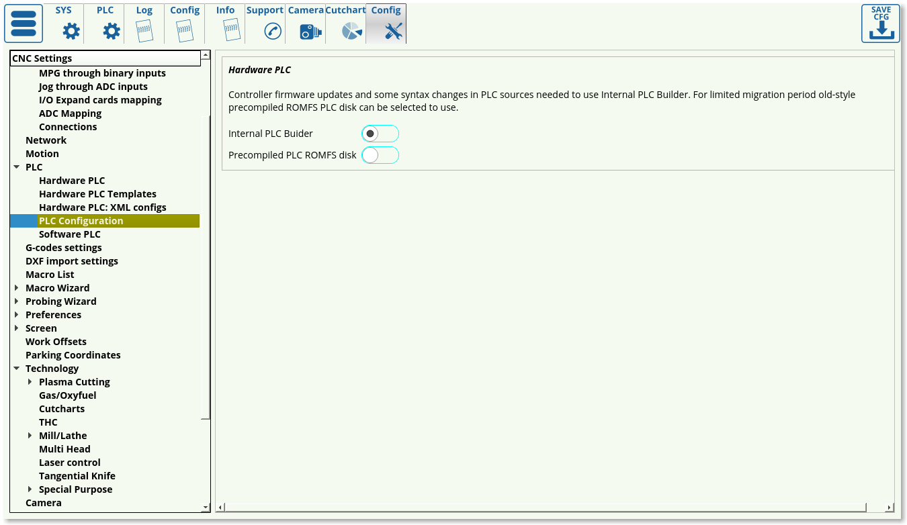Screen dimensions: 907x525
Task: Open the Support phone icon
Action: click(272, 31)
